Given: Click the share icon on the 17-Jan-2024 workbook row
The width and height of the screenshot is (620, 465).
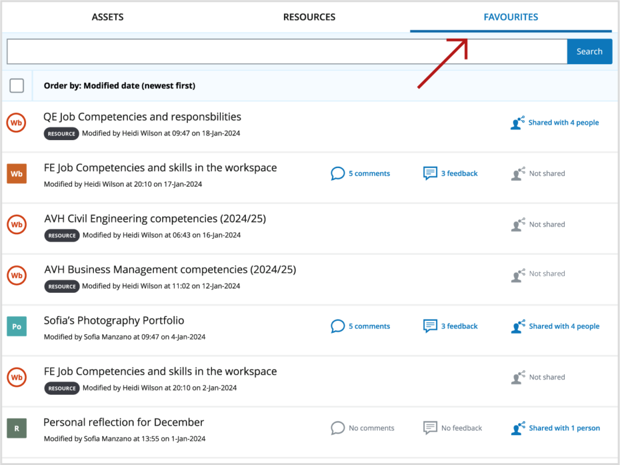Looking at the screenshot, I should 518,173.
